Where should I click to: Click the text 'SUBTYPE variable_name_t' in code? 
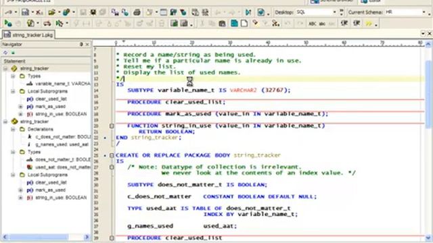170,90
